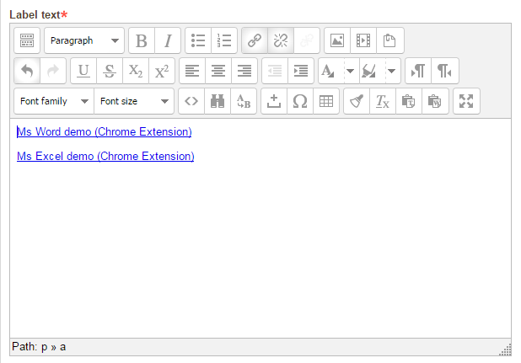Insert a non-breaking space character

(x=274, y=101)
